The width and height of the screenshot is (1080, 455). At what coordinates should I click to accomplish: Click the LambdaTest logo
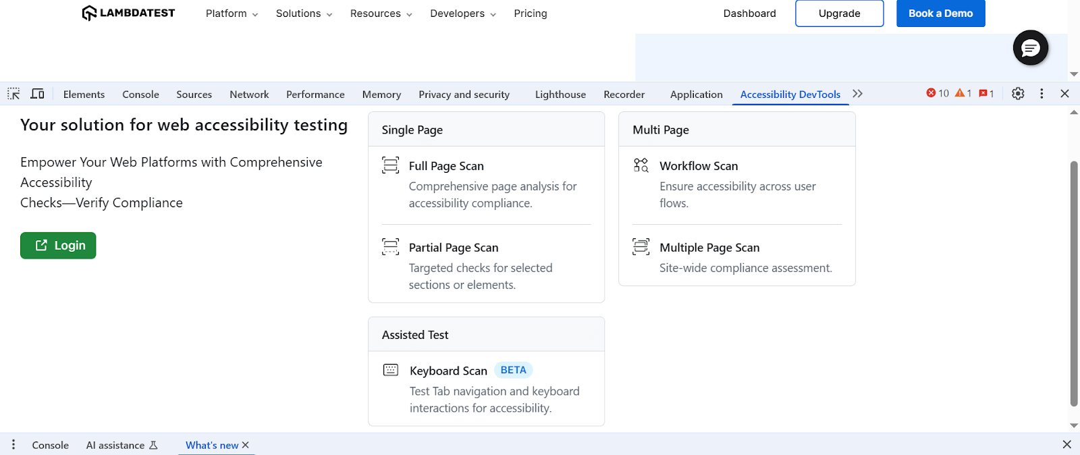click(128, 14)
